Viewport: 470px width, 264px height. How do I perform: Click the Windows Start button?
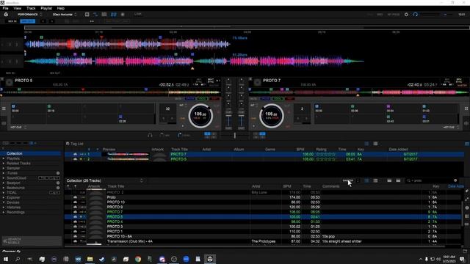coord(6,259)
